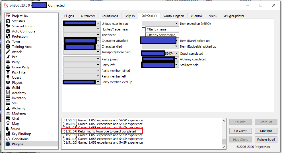Screen dimensions: 282x153
Task: Open the Statistics icon in sidebar
Action: [x=8, y=21]
